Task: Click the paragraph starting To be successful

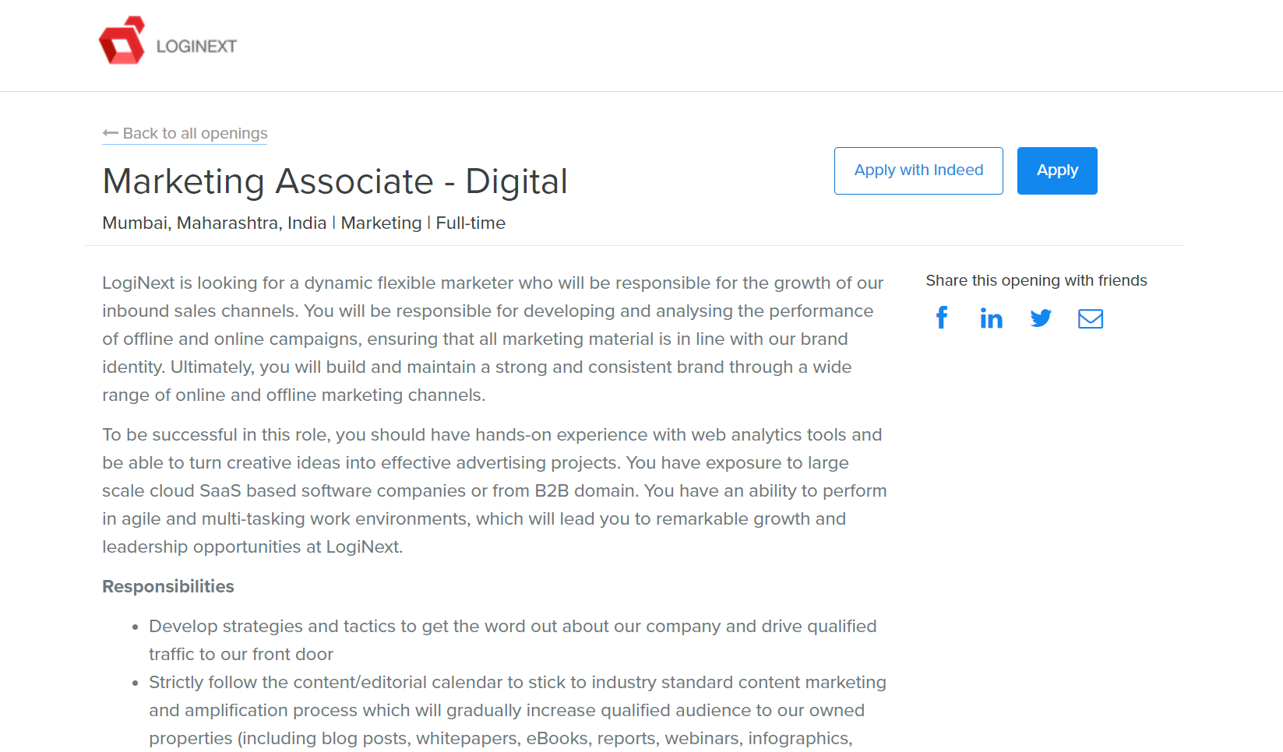Action: coord(495,490)
